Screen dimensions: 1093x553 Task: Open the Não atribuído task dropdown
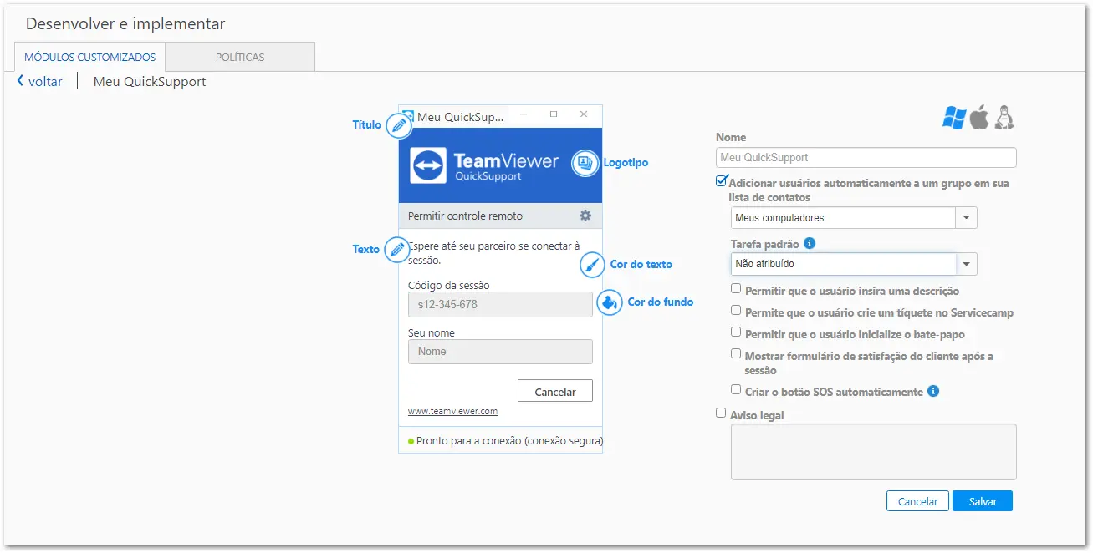854,264
